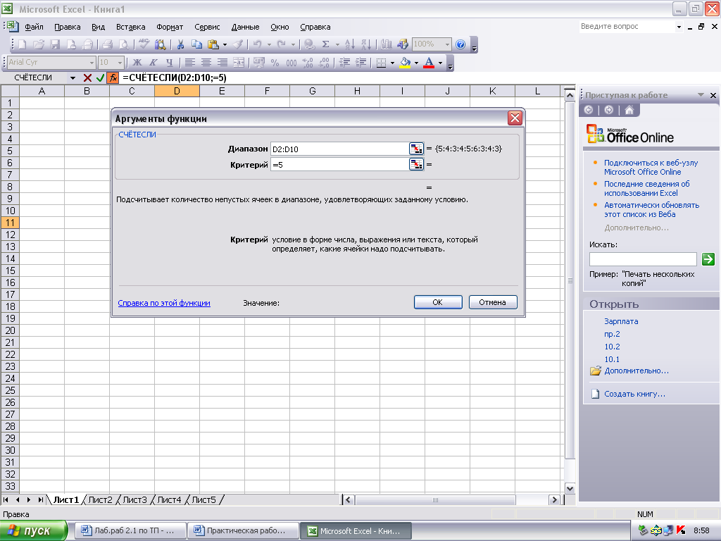721x541 pixels.
Task: Open the Данные menu
Action: coord(245,27)
